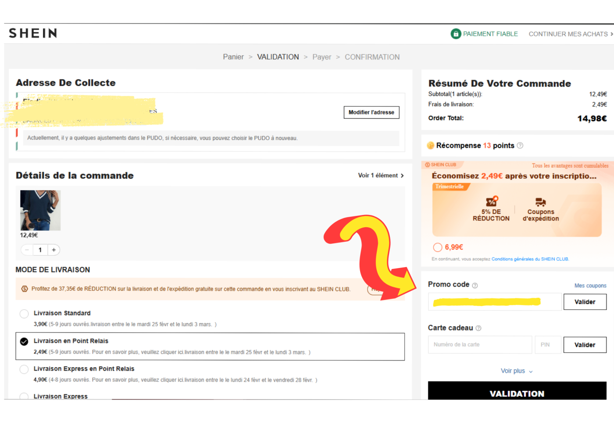Screen dimensions: 614x444
Task: Expand Voir plus section
Action: click(x=517, y=371)
